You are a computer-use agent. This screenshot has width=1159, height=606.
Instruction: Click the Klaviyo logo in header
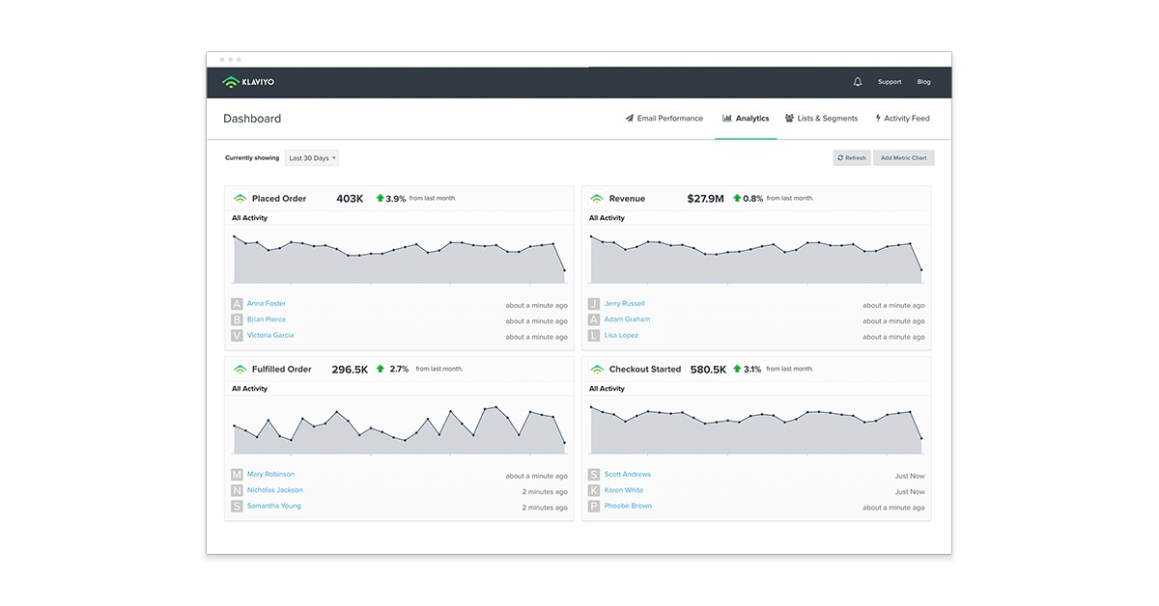248,82
